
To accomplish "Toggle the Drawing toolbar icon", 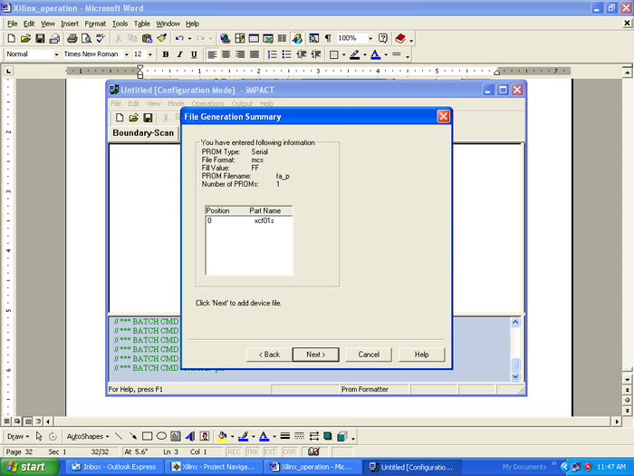I will pos(297,38).
